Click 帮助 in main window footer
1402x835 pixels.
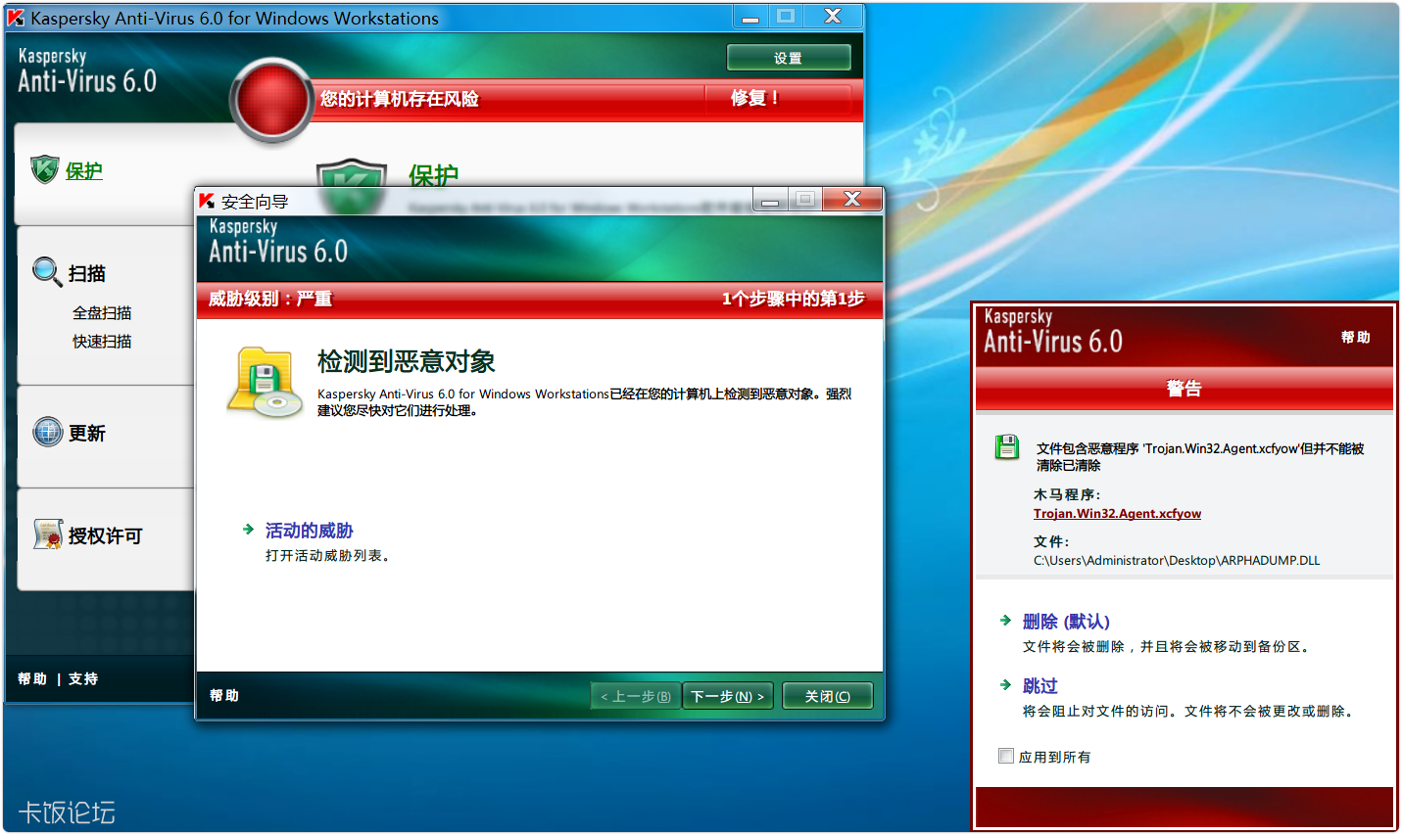(x=32, y=678)
